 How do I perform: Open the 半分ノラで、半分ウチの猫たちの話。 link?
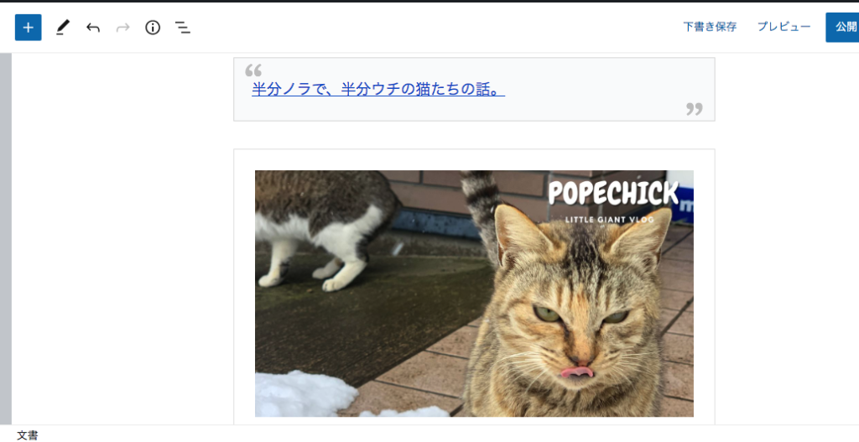click(x=378, y=89)
